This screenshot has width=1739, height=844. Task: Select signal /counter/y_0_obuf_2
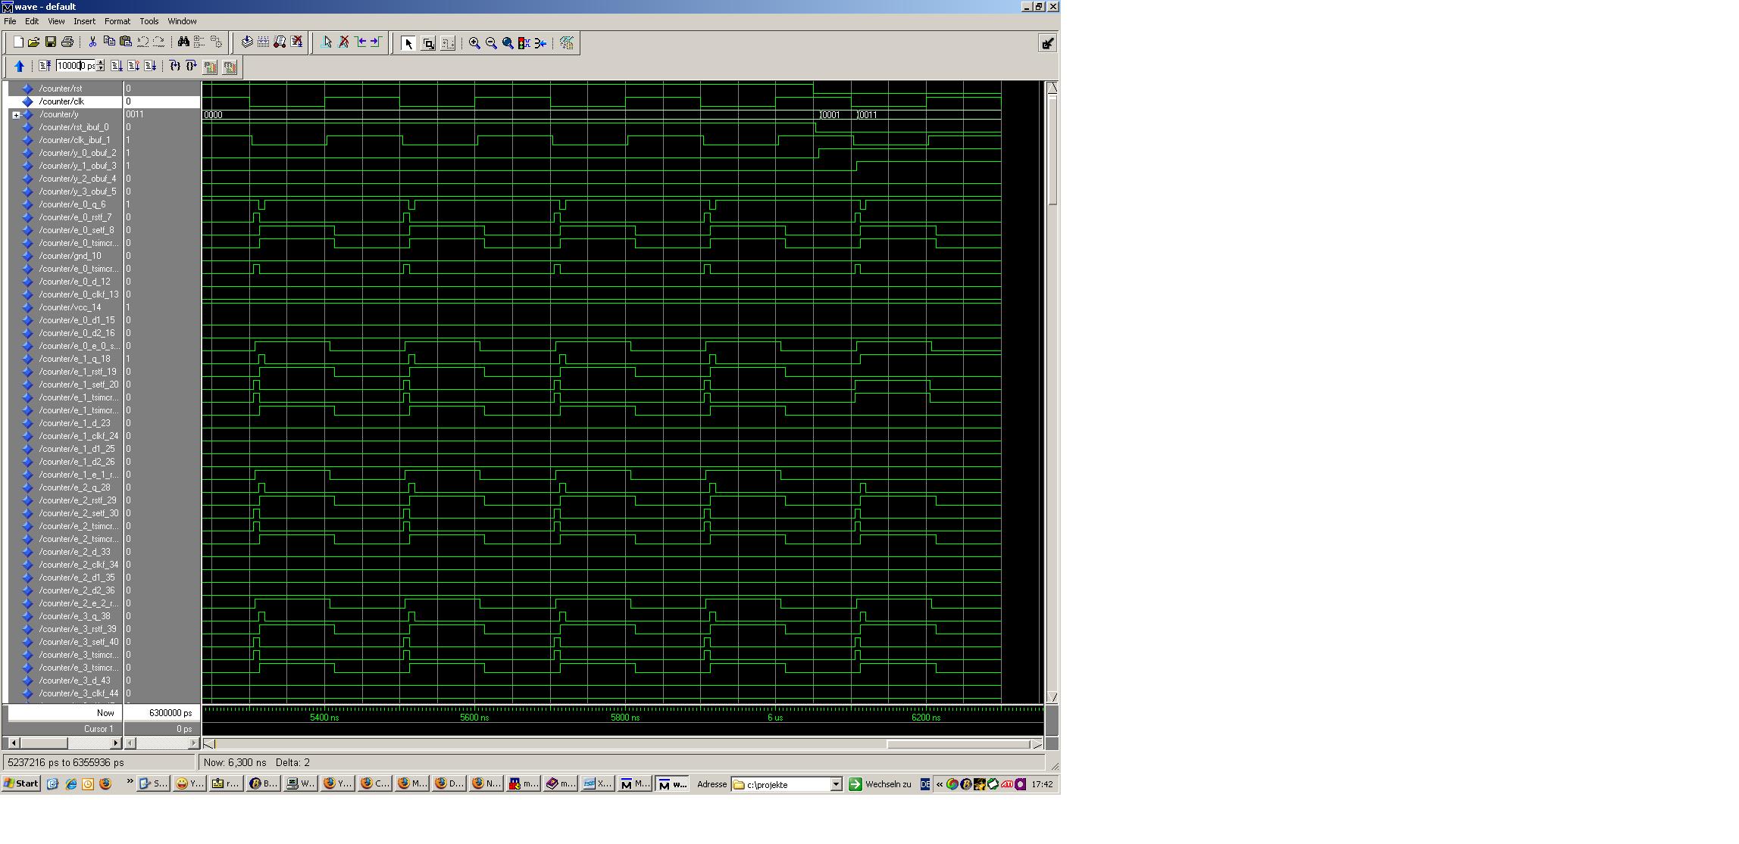[x=77, y=153]
